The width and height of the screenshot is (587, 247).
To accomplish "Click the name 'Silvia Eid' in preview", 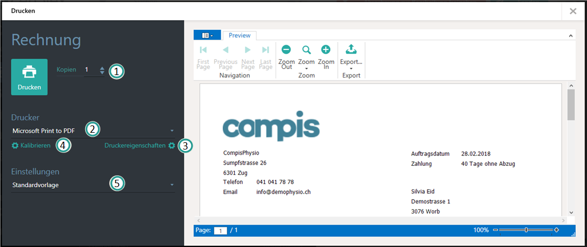I will click(423, 192).
